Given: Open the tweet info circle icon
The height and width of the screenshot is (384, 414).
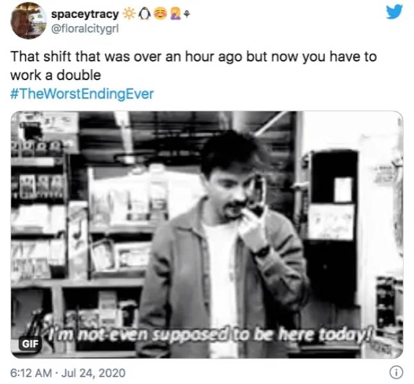Looking at the screenshot, I should click(396, 372).
